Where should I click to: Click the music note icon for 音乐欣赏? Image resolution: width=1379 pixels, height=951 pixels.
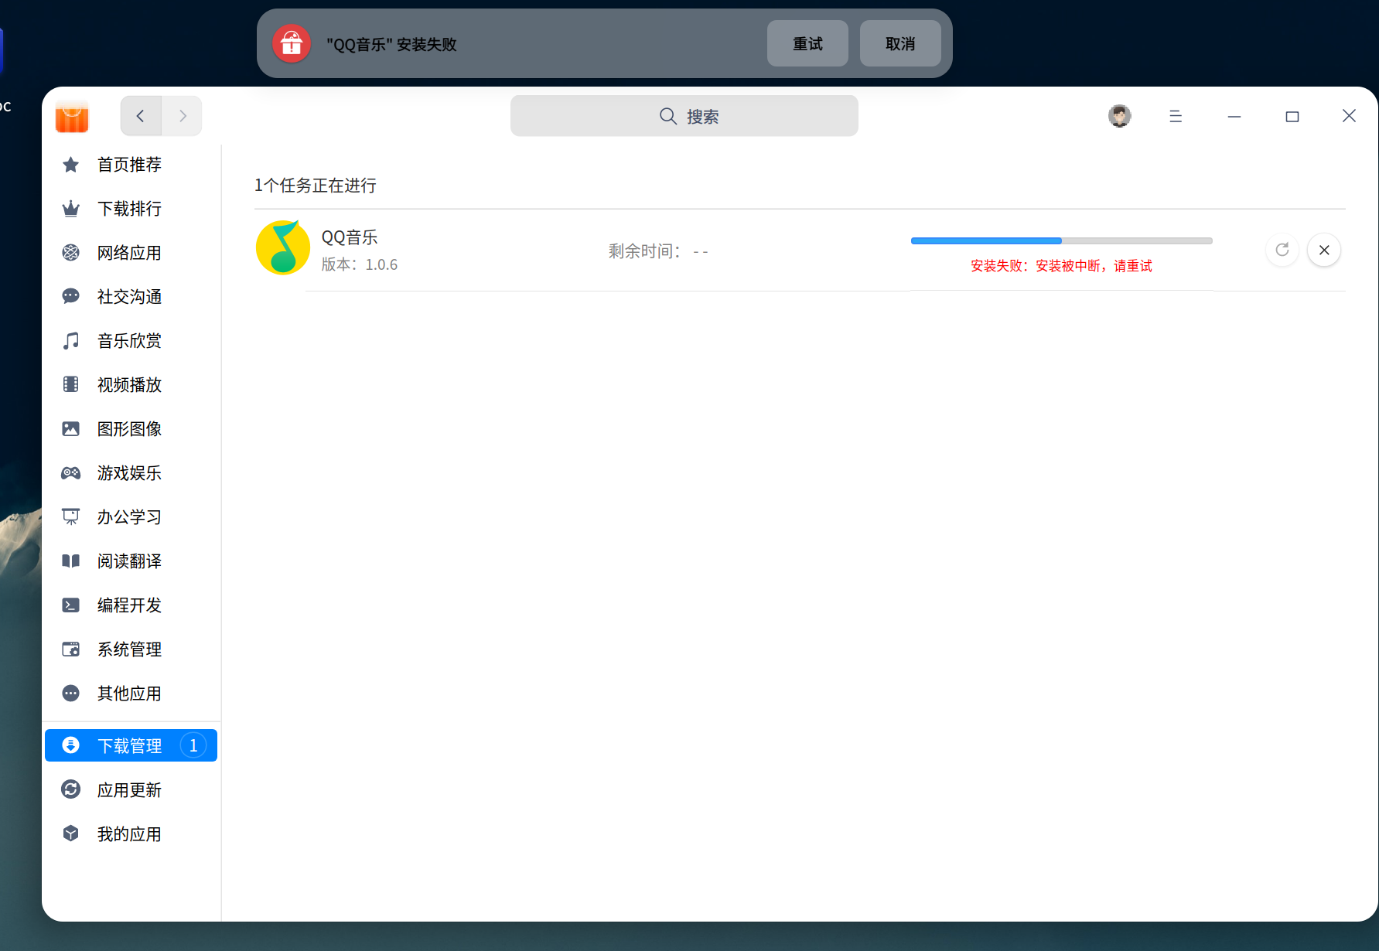(x=70, y=341)
